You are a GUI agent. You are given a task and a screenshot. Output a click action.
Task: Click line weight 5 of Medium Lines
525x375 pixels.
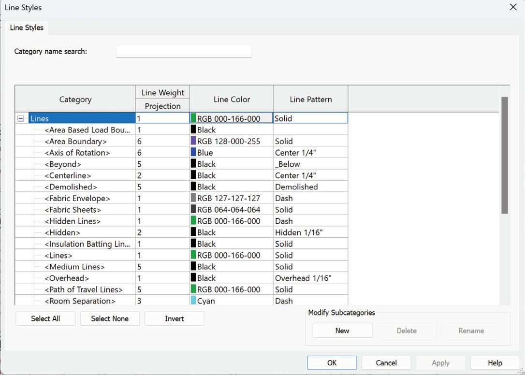point(162,266)
